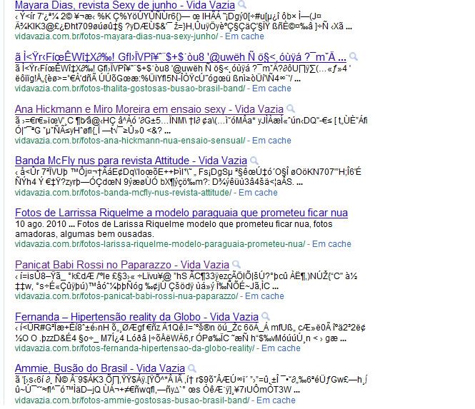Image resolution: width=475 pixels, height=409 pixels.
Task: Open Ana Hickmann e Miro Moreira result
Action: 149,109
